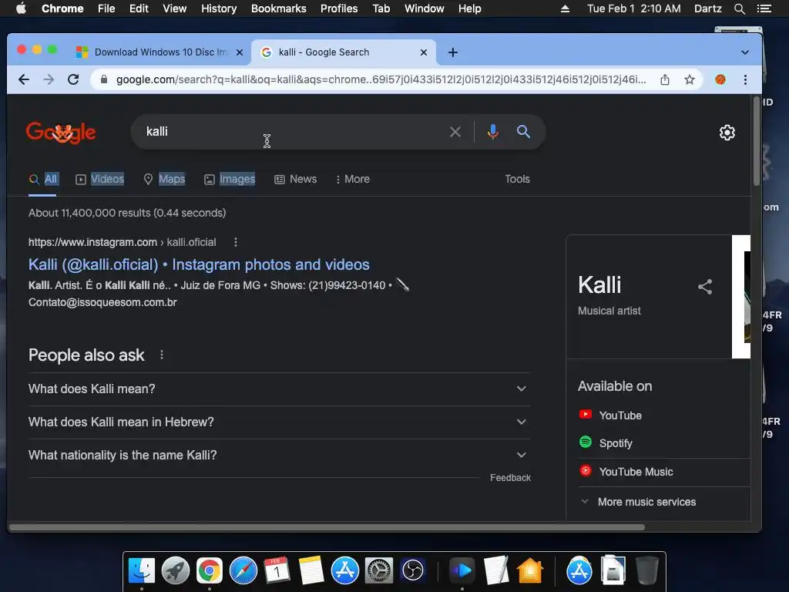
Task: Go back using the browser back arrow
Action: (24, 79)
